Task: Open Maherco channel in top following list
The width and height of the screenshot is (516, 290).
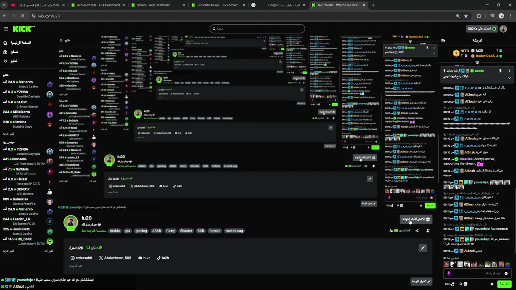Action: click(27, 84)
